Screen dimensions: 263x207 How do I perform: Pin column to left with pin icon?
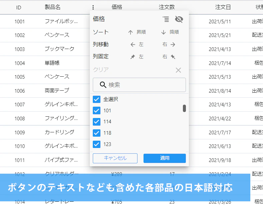click(133, 57)
